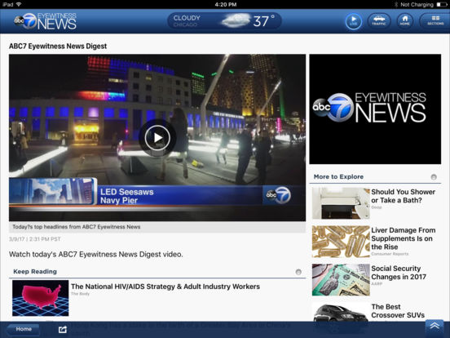Click the 'More to Explore' heading
Image resolution: width=450 pixels, height=338 pixels.
(x=338, y=177)
